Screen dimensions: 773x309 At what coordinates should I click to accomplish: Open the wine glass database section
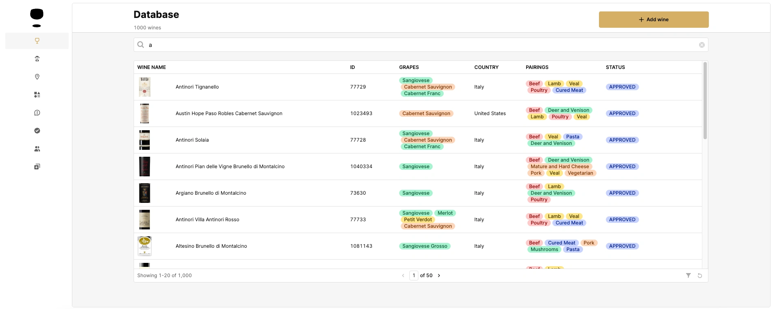point(37,41)
